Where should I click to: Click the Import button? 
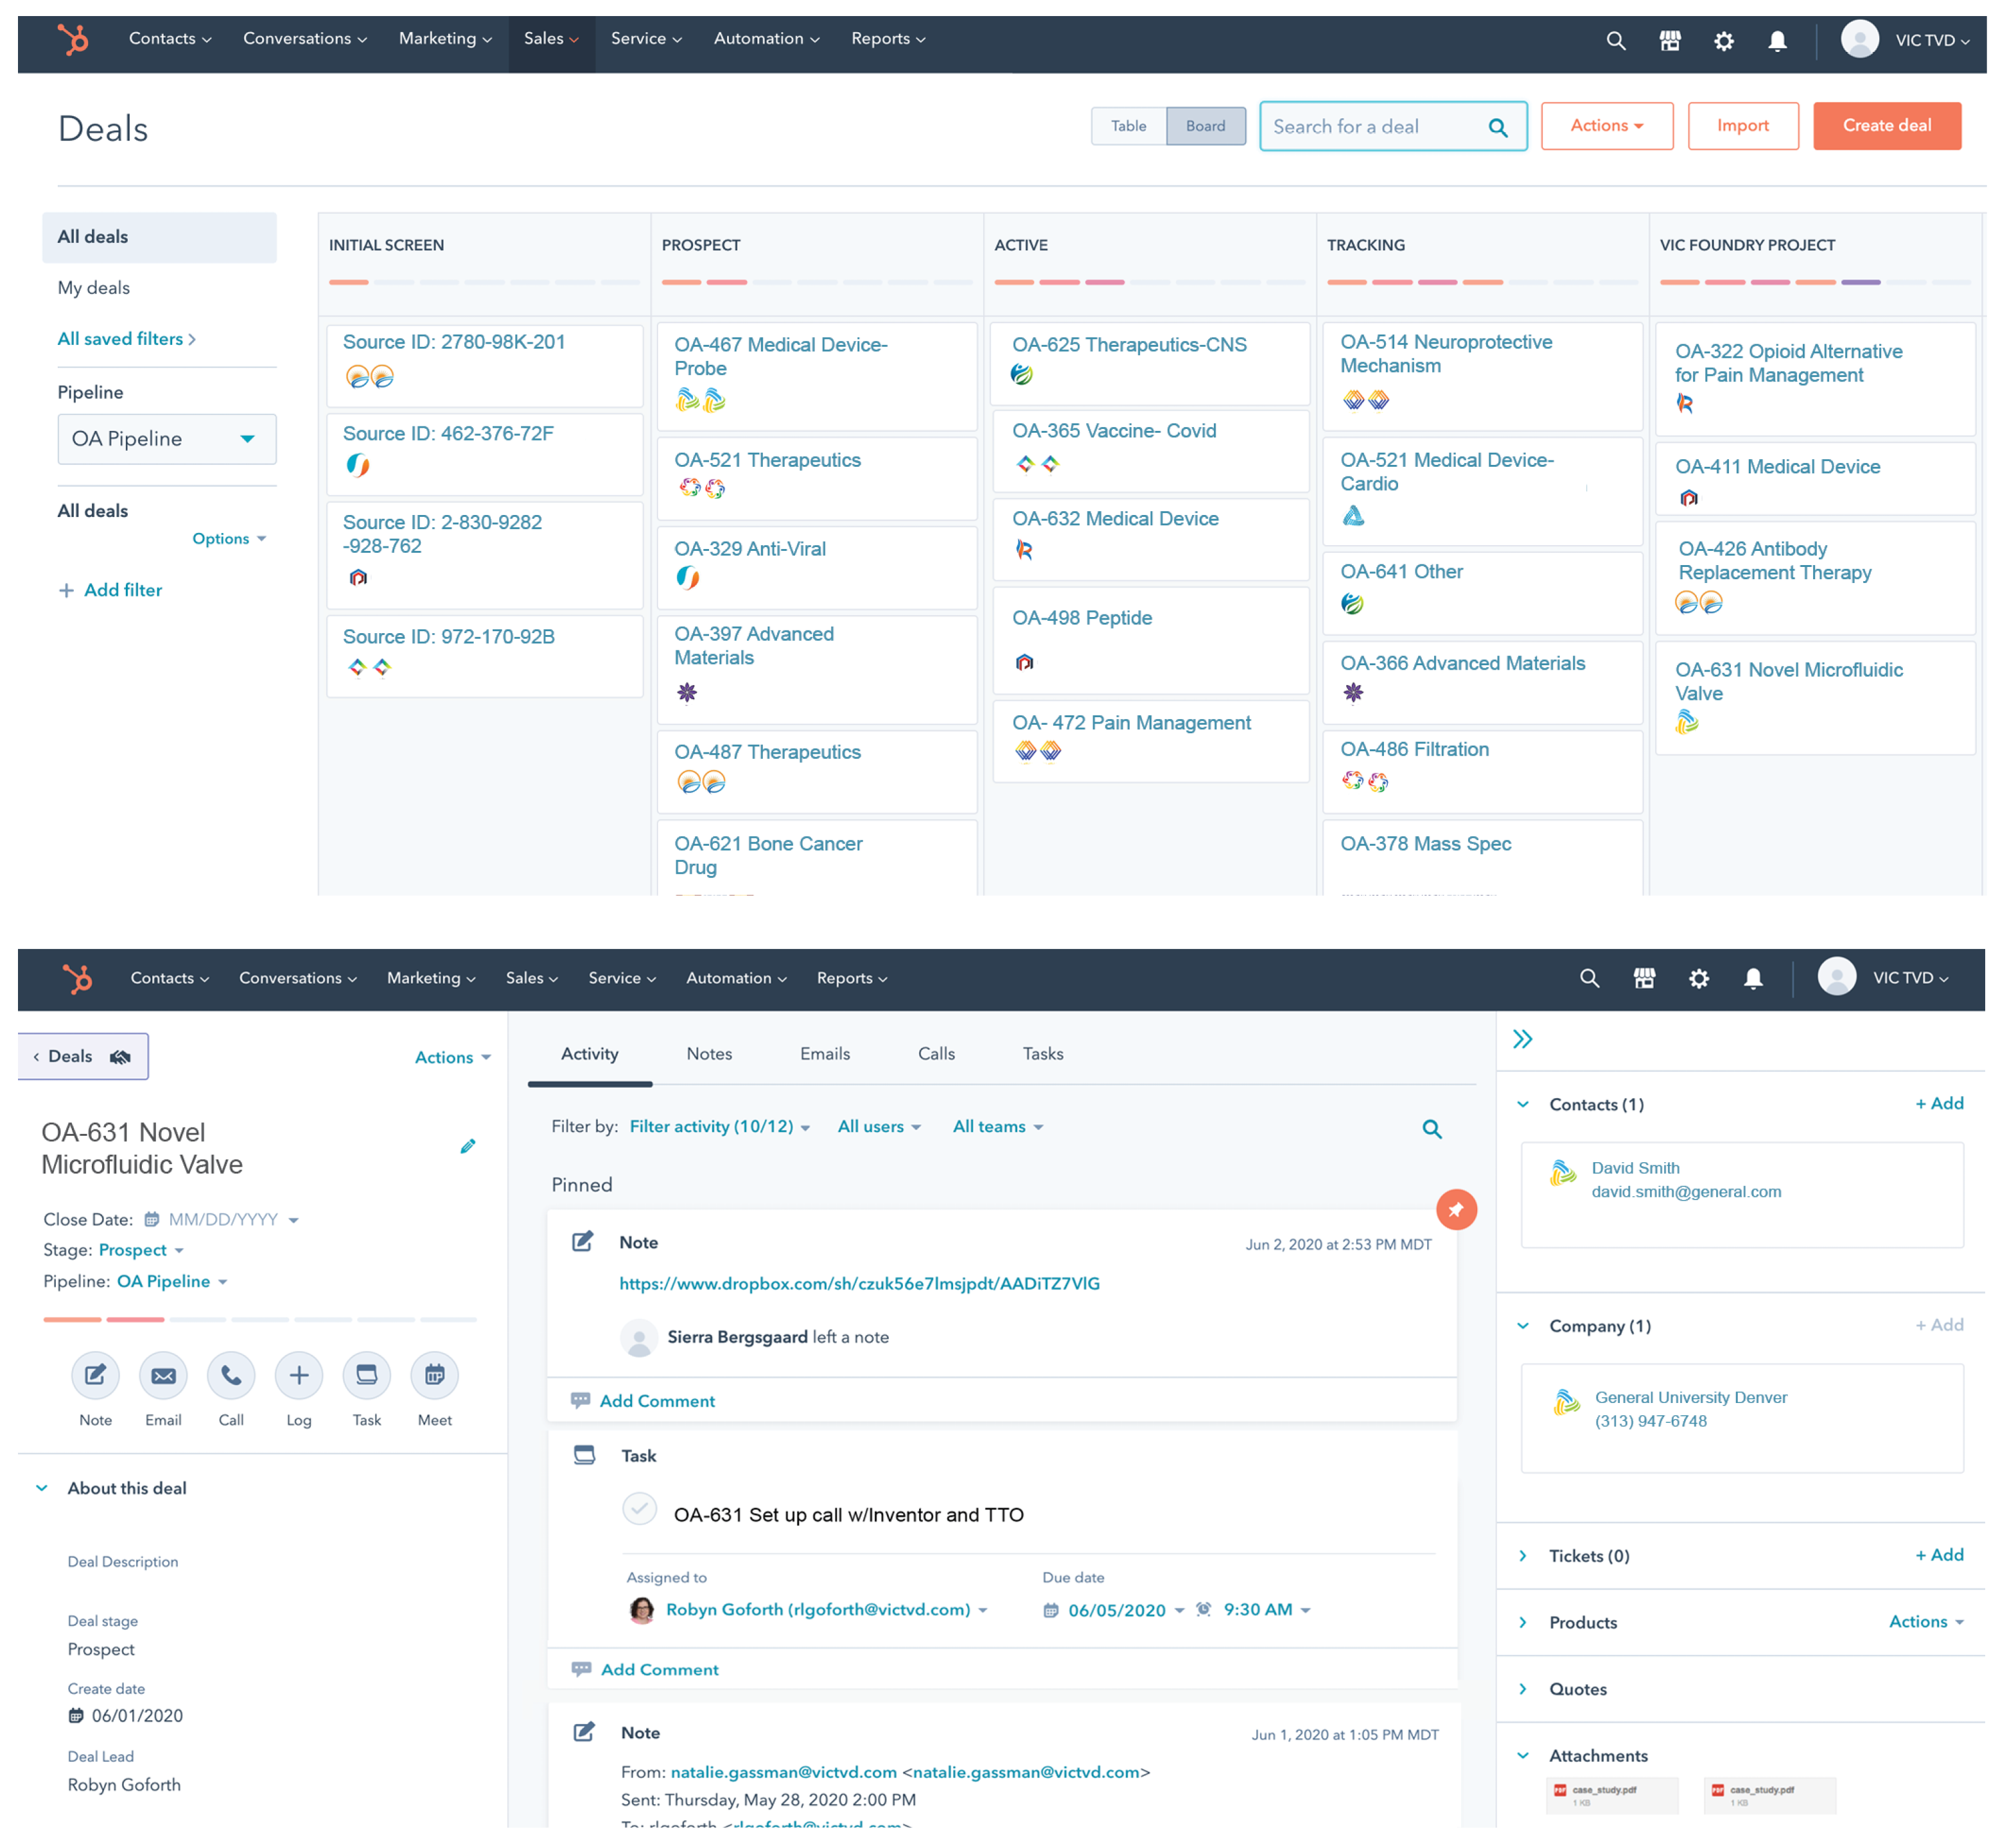tap(1742, 126)
